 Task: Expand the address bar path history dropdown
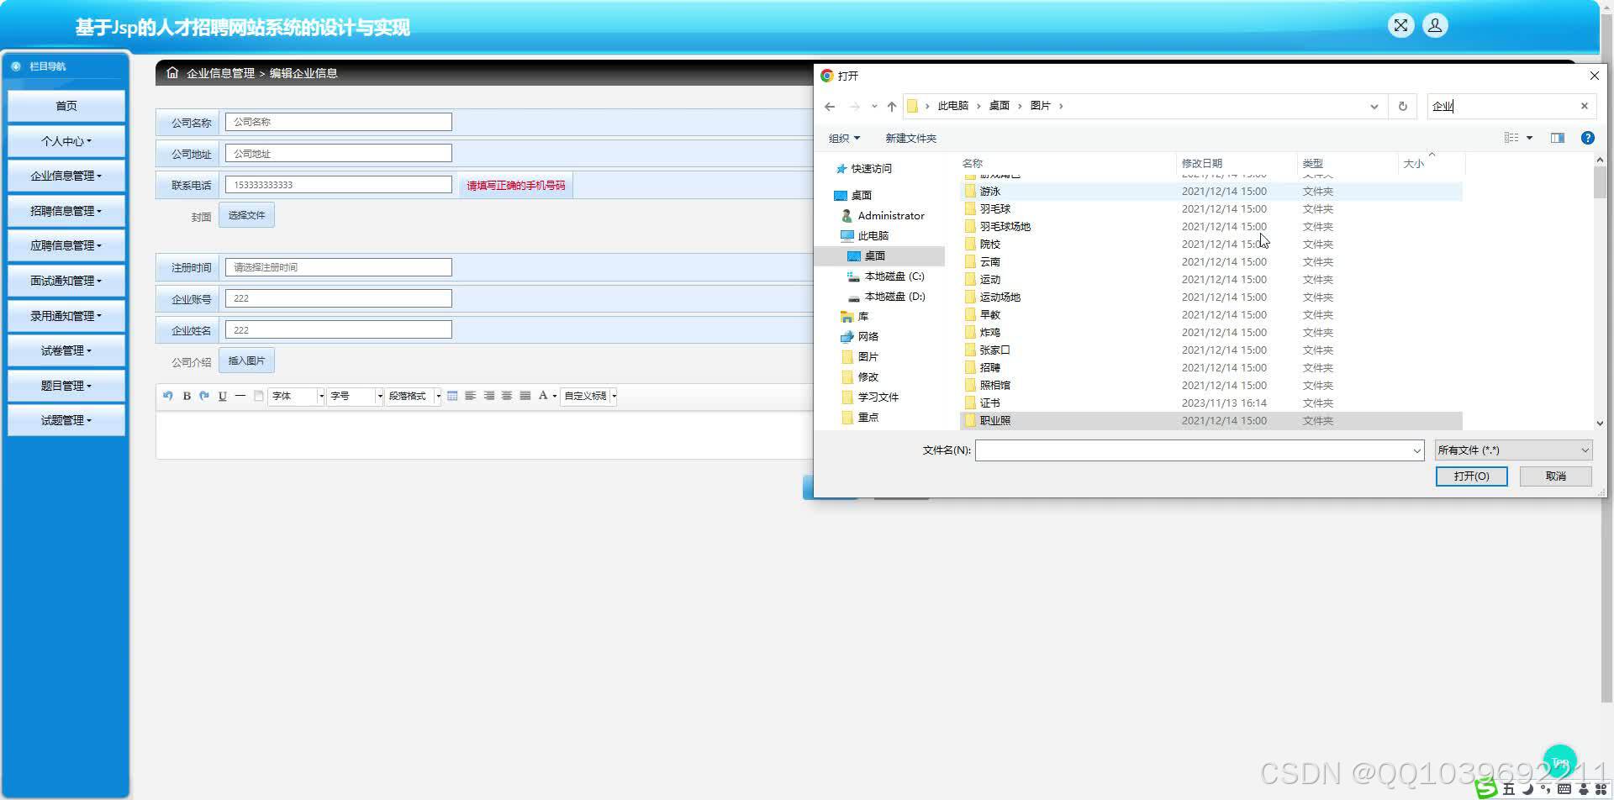pyautogui.click(x=1374, y=106)
